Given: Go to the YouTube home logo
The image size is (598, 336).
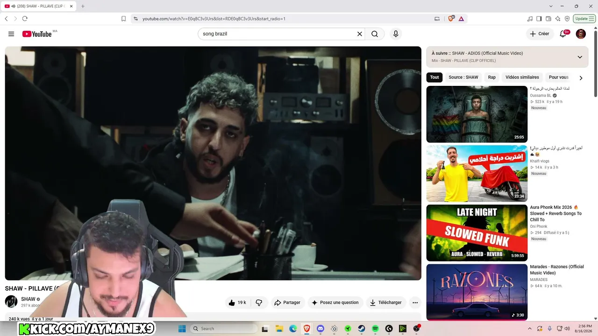Looking at the screenshot, I should pos(37,34).
